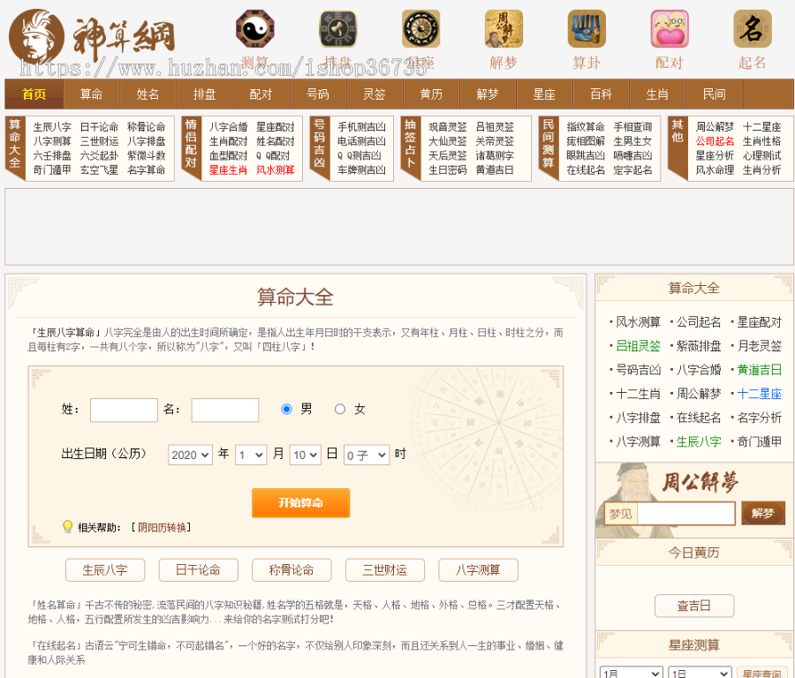Expand the birth day dropdown showing 10
This screenshot has width=795, height=678.
[x=305, y=455]
